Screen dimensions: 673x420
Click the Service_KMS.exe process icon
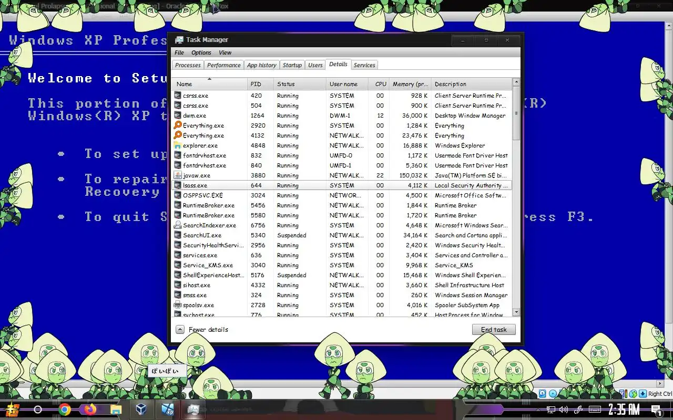(178, 265)
